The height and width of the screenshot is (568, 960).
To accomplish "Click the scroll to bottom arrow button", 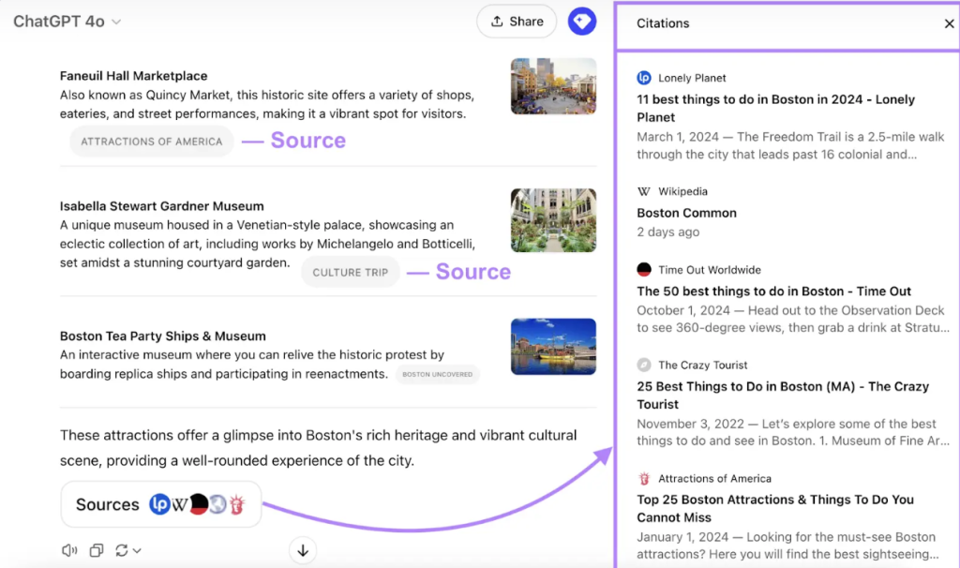I will 303,551.
